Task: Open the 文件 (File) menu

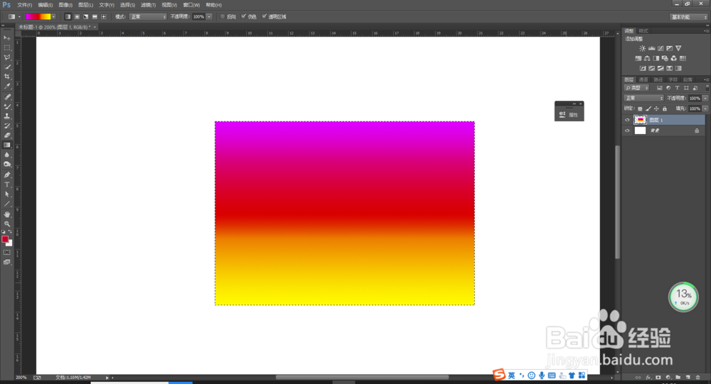Action: [x=24, y=5]
